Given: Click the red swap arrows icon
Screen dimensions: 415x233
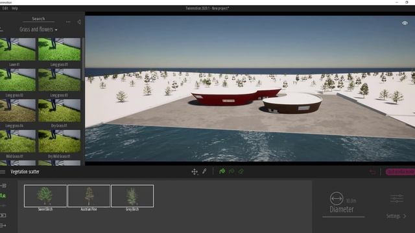Looking at the screenshot, I should coord(373,172).
